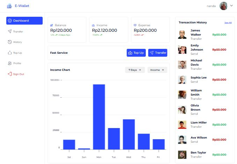Screen dimensions: 237x164
Task: Click the Wednesday bar in Income Chart
Action: click(129, 134)
